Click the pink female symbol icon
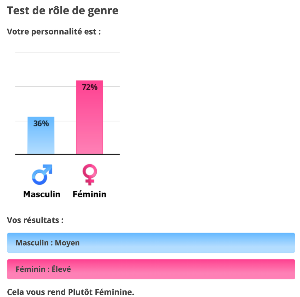Viewport: 300px width, 297px height. coord(90,175)
